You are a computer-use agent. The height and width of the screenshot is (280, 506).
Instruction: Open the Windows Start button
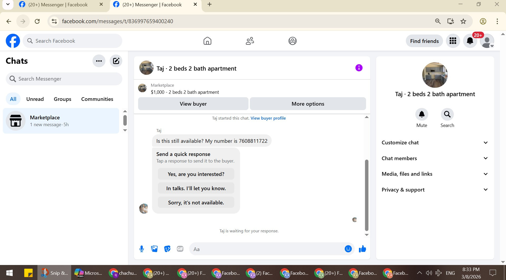click(9, 273)
